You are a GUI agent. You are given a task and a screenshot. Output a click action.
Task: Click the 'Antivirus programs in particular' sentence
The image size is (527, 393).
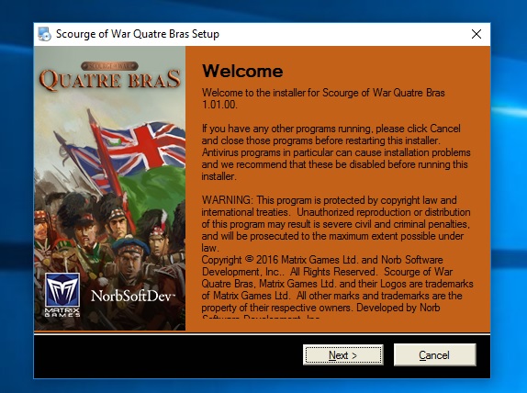coord(336,164)
